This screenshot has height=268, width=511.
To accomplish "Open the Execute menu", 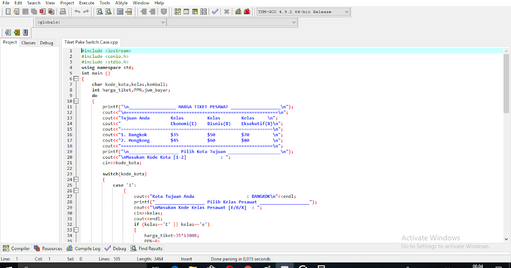I will point(86,3).
